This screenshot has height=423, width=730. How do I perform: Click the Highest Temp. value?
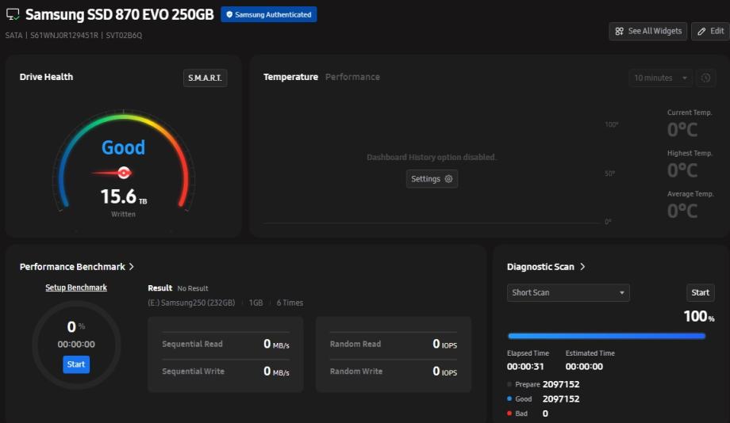[x=682, y=170]
